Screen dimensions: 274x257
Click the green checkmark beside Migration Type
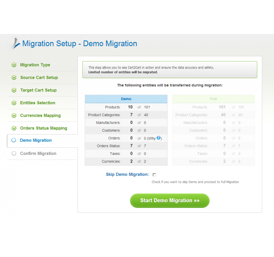(14, 65)
